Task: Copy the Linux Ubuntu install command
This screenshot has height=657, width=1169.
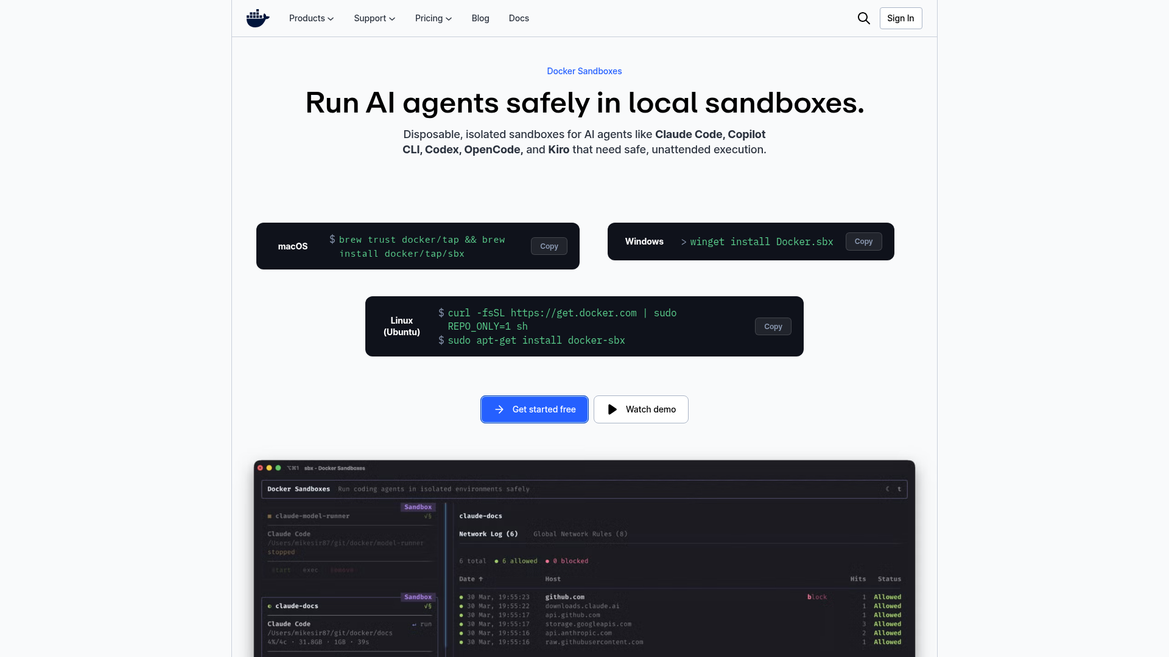Action: point(773,327)
